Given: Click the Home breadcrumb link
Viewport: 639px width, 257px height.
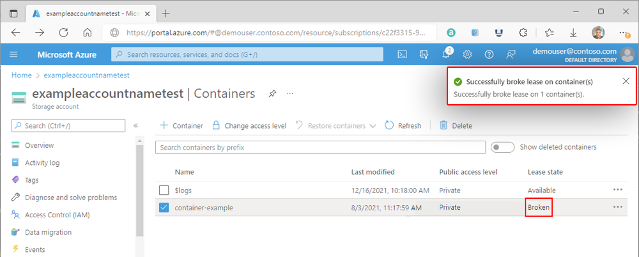Looking at the screenshot, I should tap(21, 75).
